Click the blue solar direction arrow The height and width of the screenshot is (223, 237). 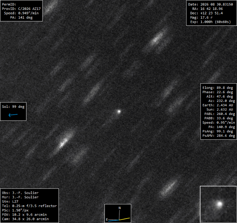click(x=13, y=115)
